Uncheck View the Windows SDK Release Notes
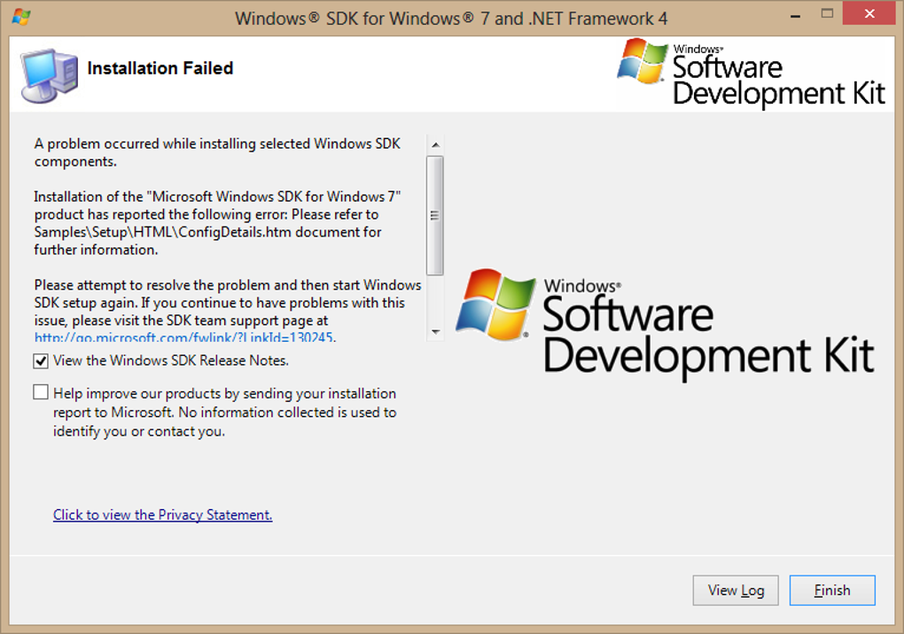The width and height of the screenshot is (904, 634). click(x=41, y=361)
